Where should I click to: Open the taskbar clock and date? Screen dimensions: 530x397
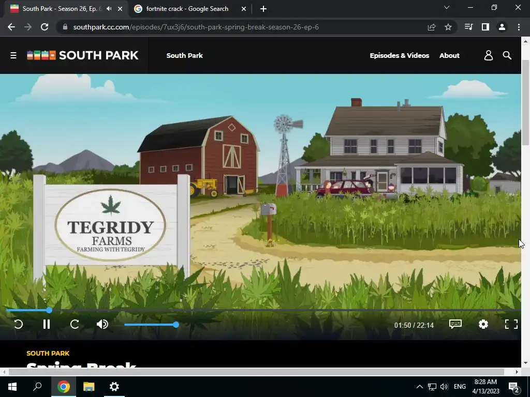pos(485,387)
